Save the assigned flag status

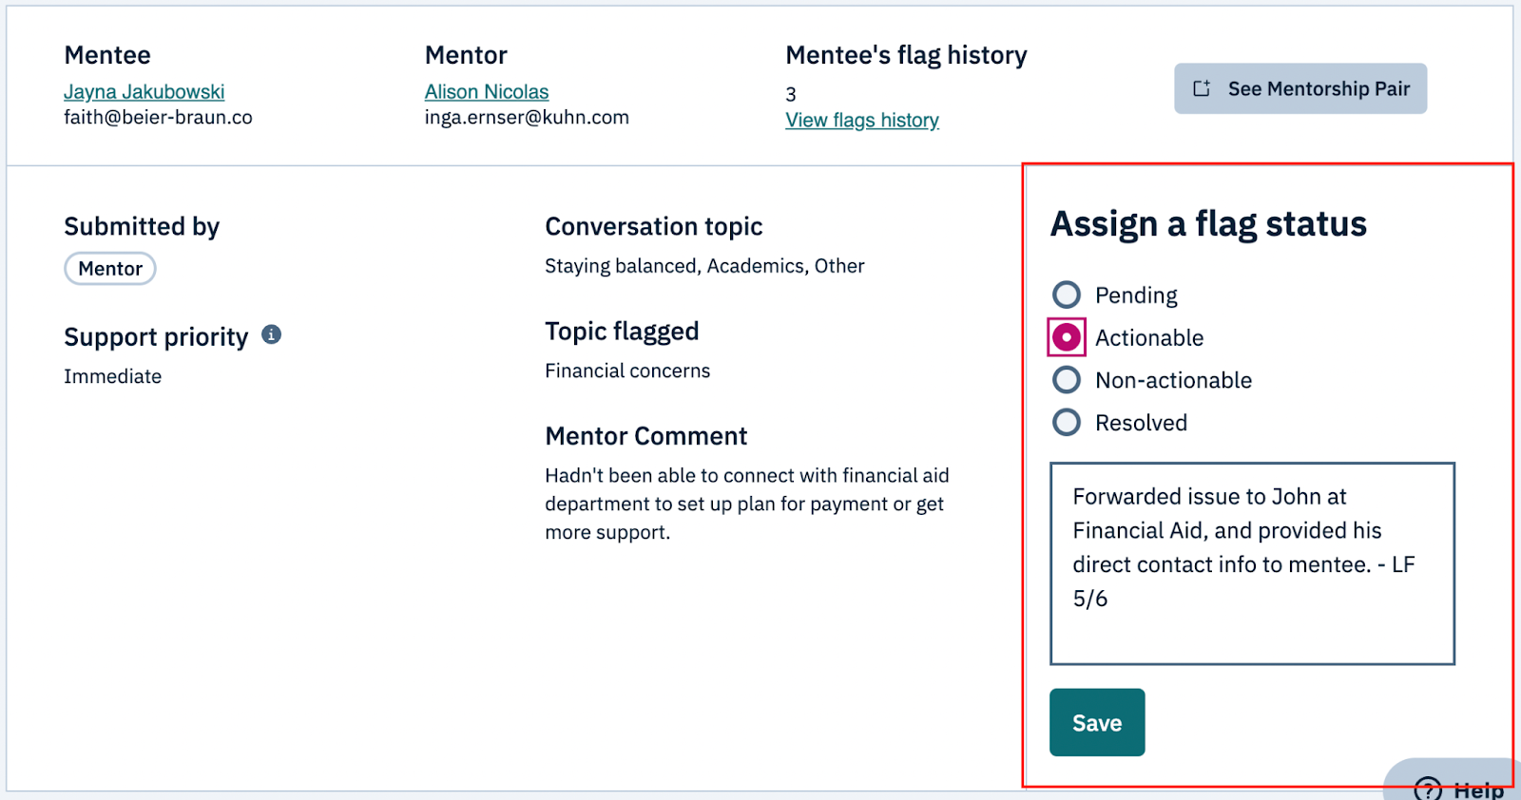[x=1097, y=722]
